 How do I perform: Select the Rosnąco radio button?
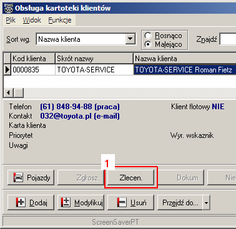coord(148,36)
